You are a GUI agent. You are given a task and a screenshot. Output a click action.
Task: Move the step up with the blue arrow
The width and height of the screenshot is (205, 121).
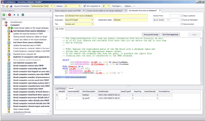[15, 15]
